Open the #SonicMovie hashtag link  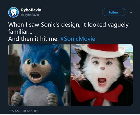[x=78, y=39]
